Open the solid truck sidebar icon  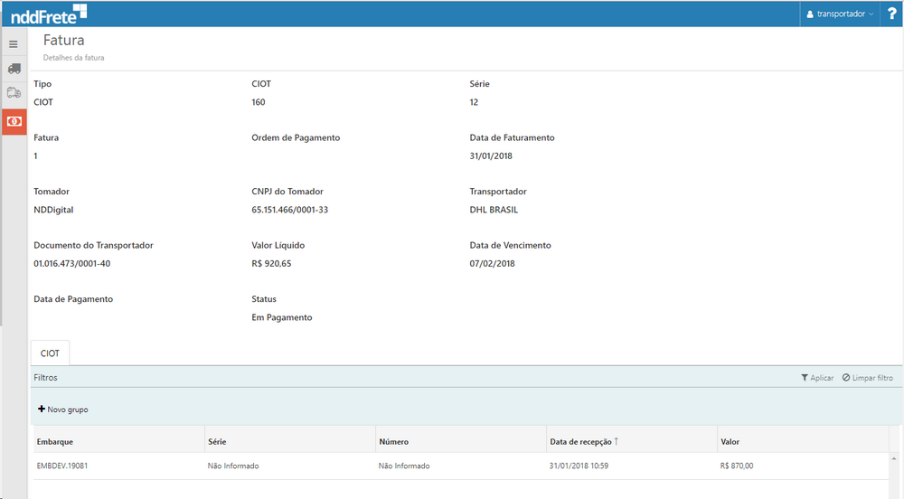point(14,69)
